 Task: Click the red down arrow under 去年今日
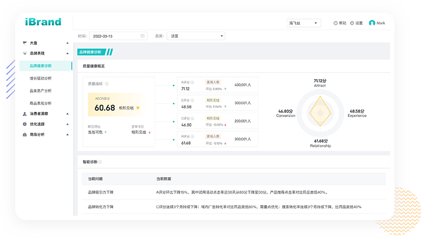click(x=150, y=132)
